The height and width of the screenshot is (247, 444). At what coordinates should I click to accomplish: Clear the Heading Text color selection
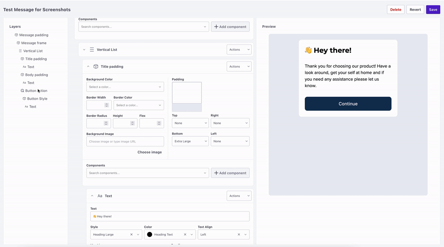(x=185, y=235)
